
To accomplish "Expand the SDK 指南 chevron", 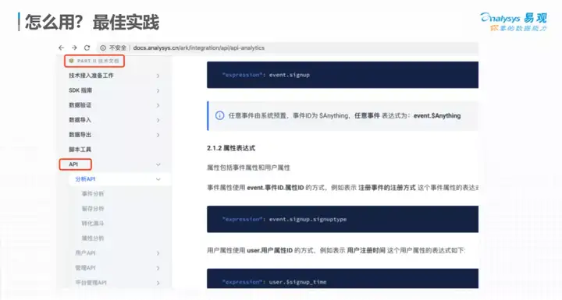I will [158, 90].
